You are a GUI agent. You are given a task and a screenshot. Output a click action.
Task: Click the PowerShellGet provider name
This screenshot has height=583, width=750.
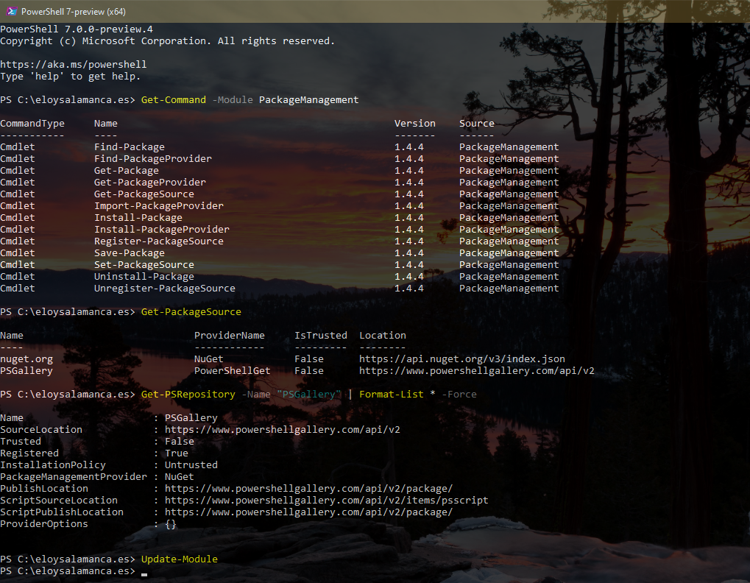pyautogui.click(x=232, y=371)
